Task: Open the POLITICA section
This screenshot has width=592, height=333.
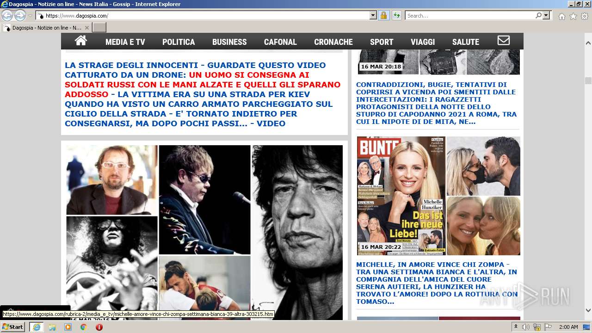Action: click(179, 42)
